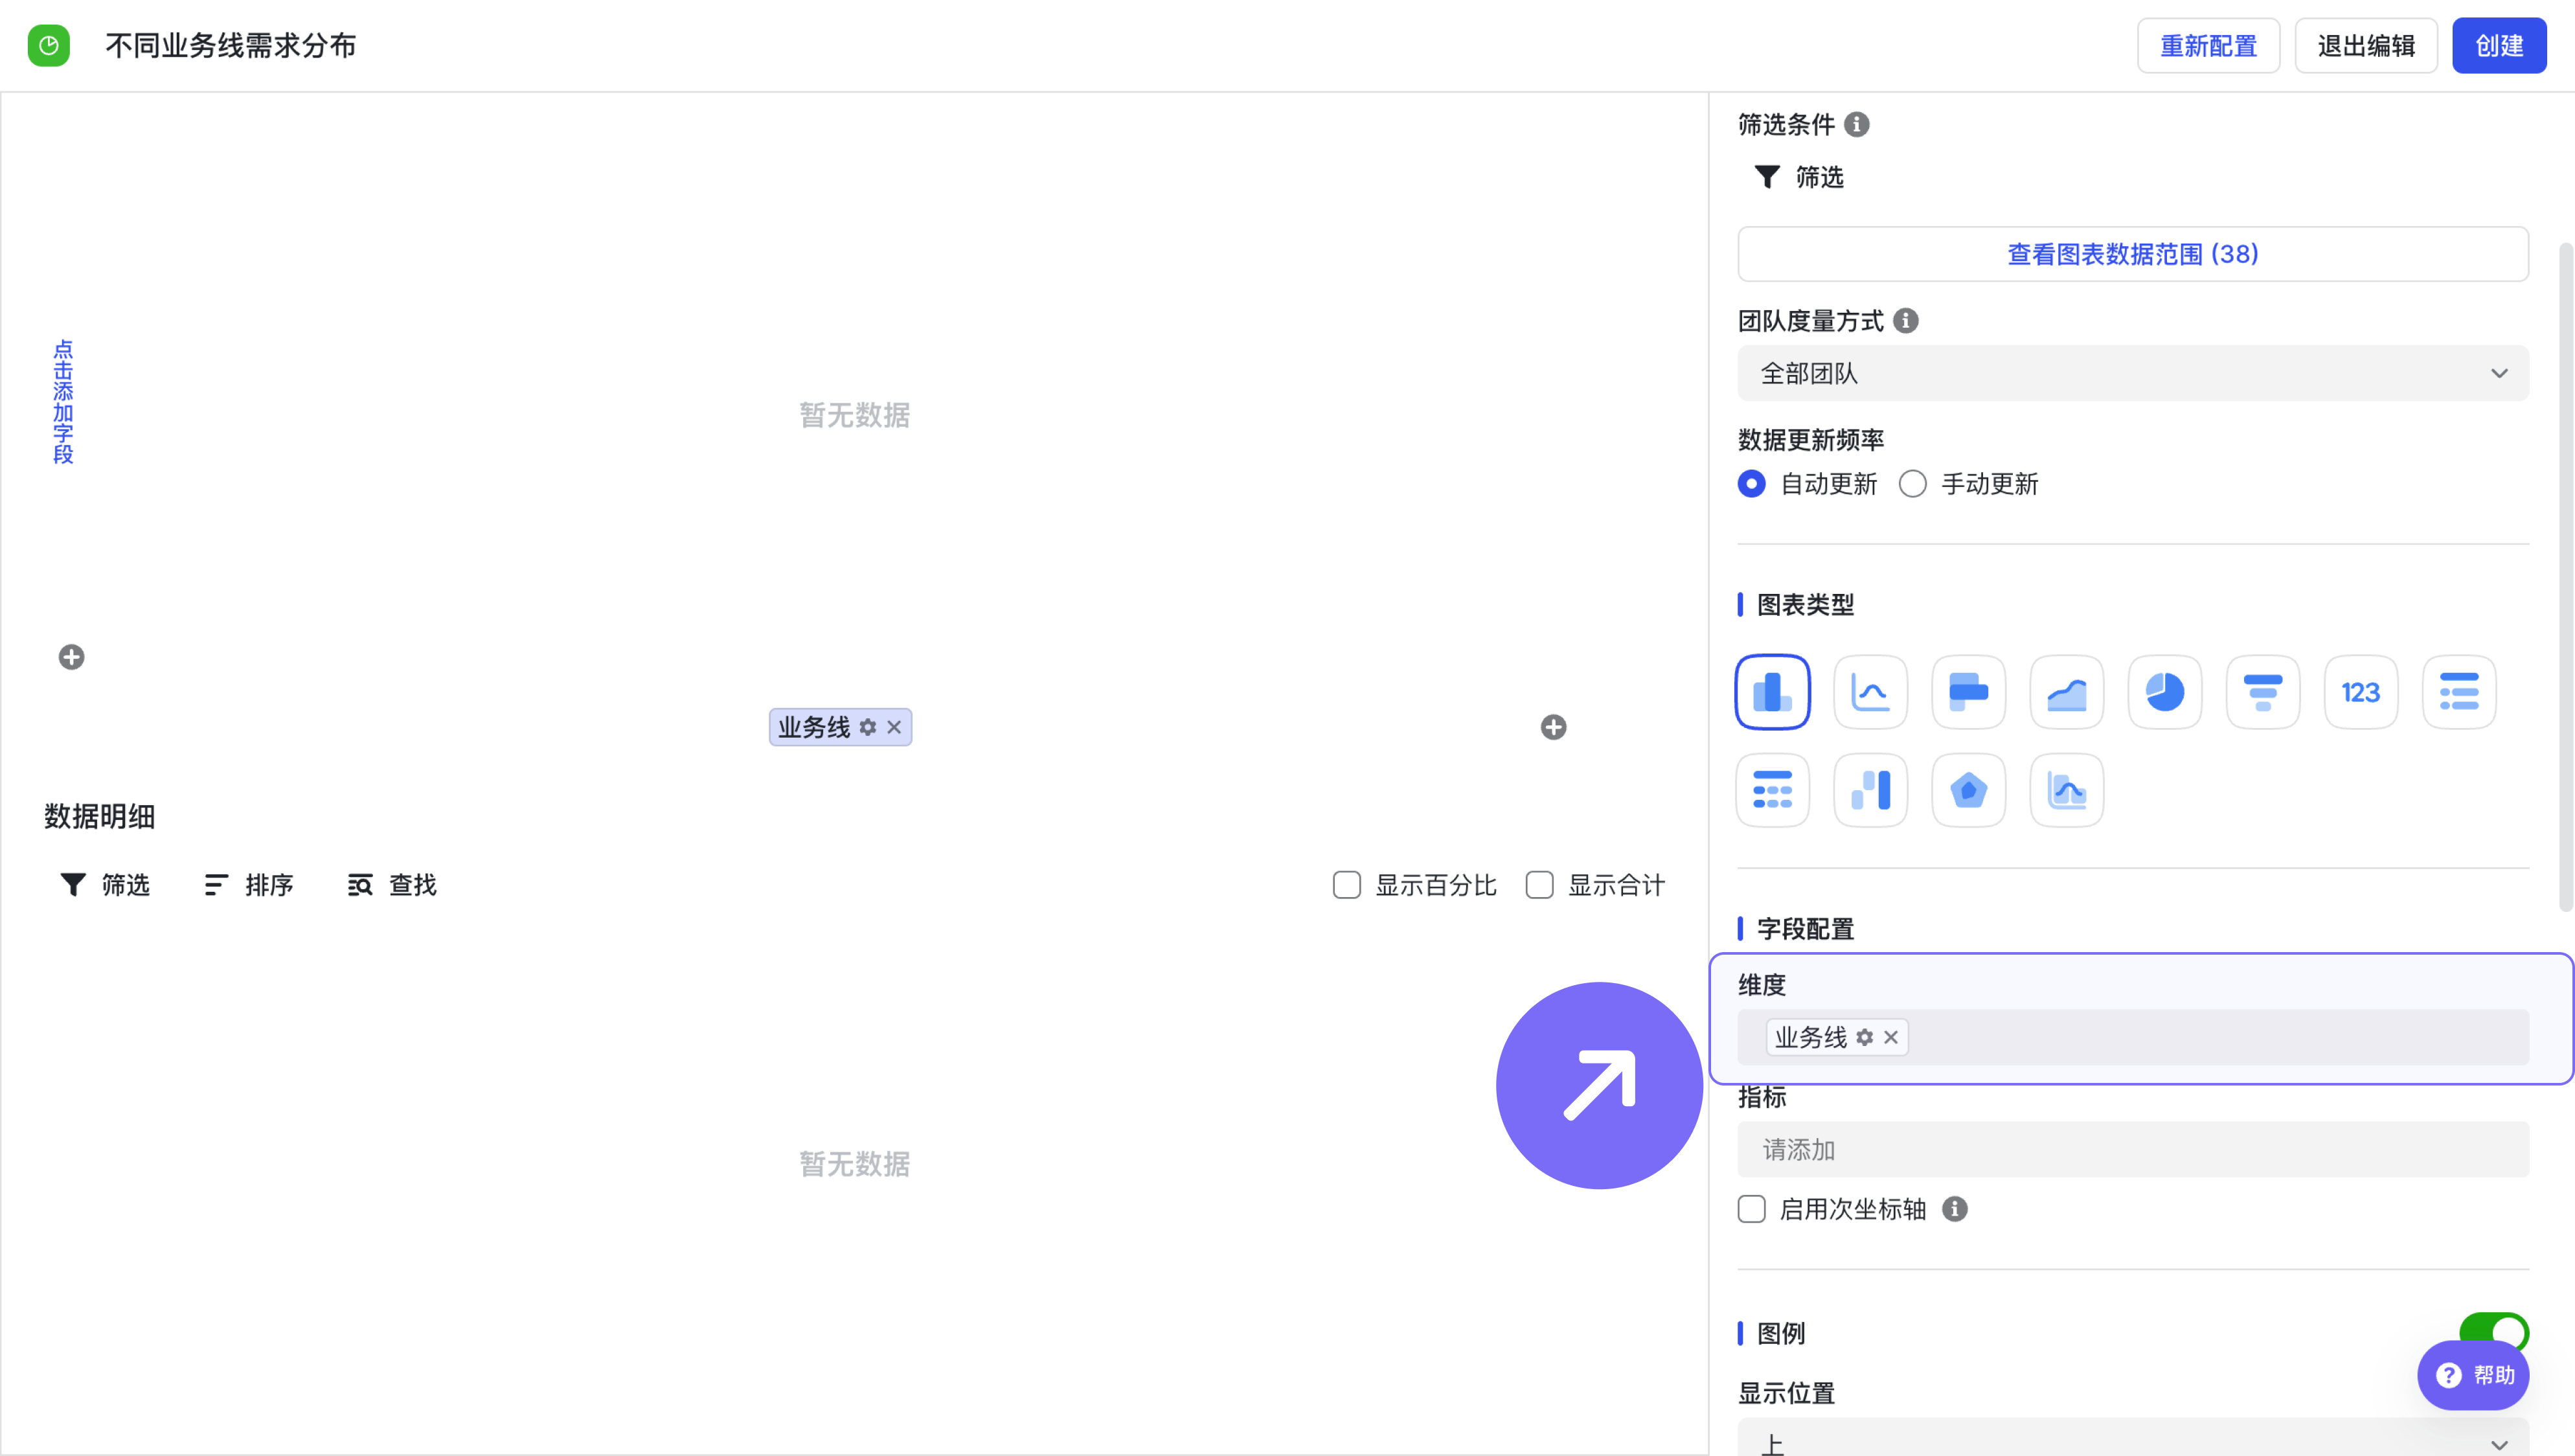Check the 启用次坐标轴 checkbox

point(1751,1209)
